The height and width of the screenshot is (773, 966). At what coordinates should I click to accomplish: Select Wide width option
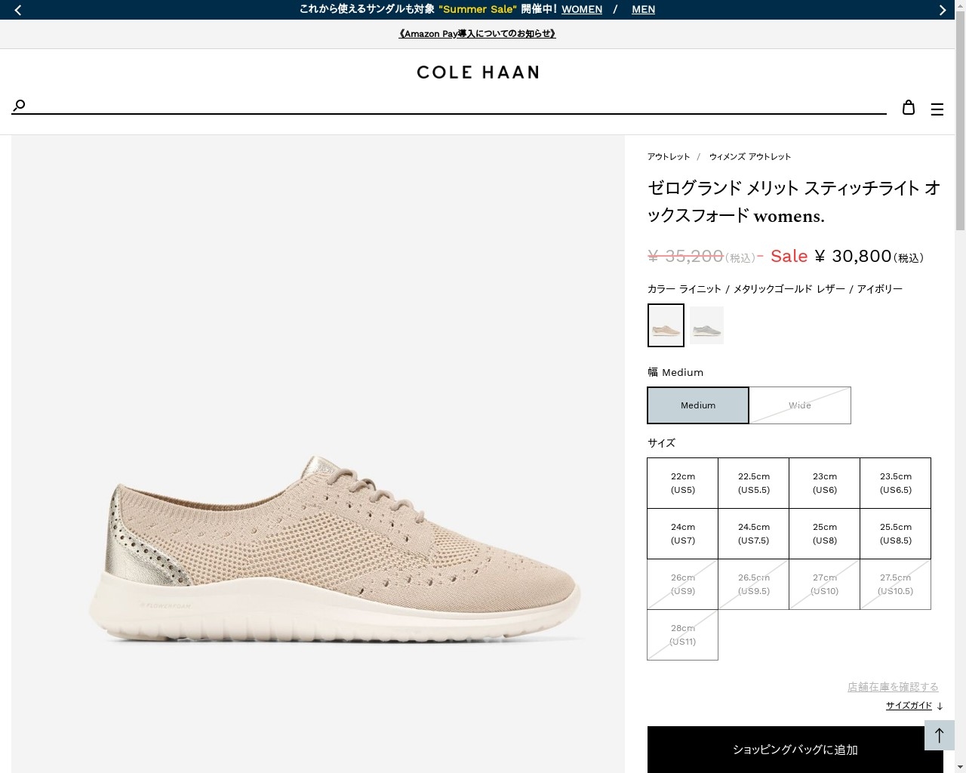(x=800, y=405)
